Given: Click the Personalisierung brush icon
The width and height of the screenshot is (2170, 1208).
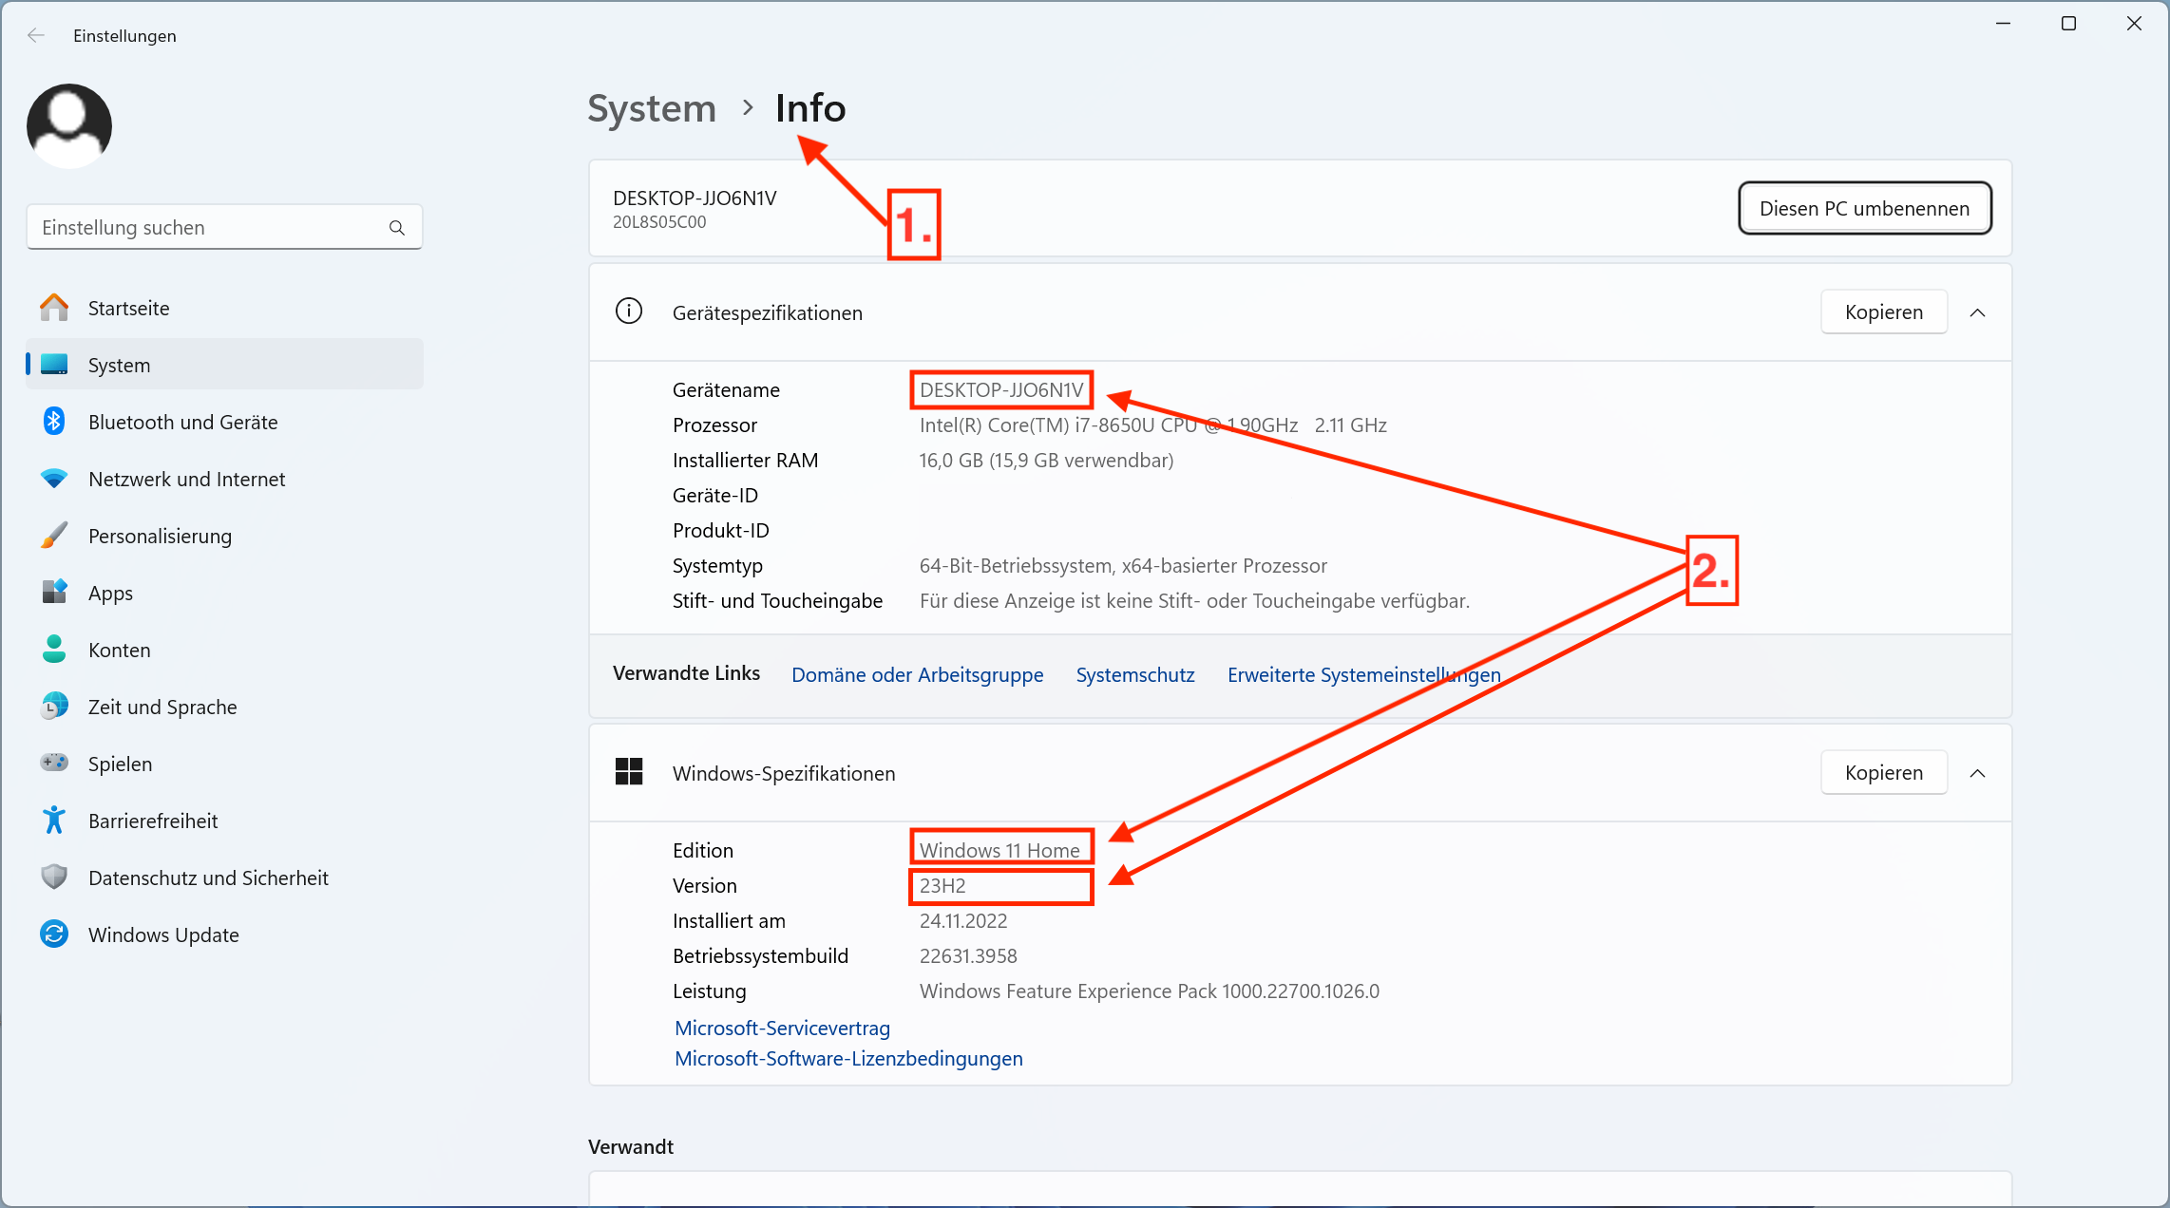Looking at the screenshot, I should point(54,536).
